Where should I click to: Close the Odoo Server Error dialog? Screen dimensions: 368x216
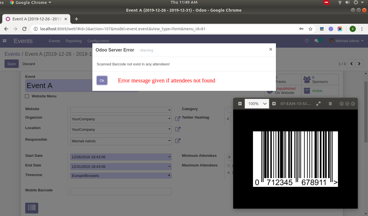point(271,49)
